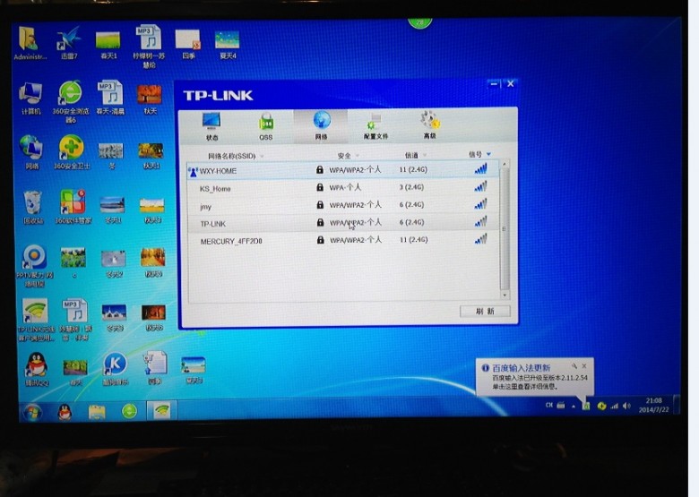The image size is (699, 497).
Task: Select TP-LINK wireless client desktop shortcut
Action: 36,320
